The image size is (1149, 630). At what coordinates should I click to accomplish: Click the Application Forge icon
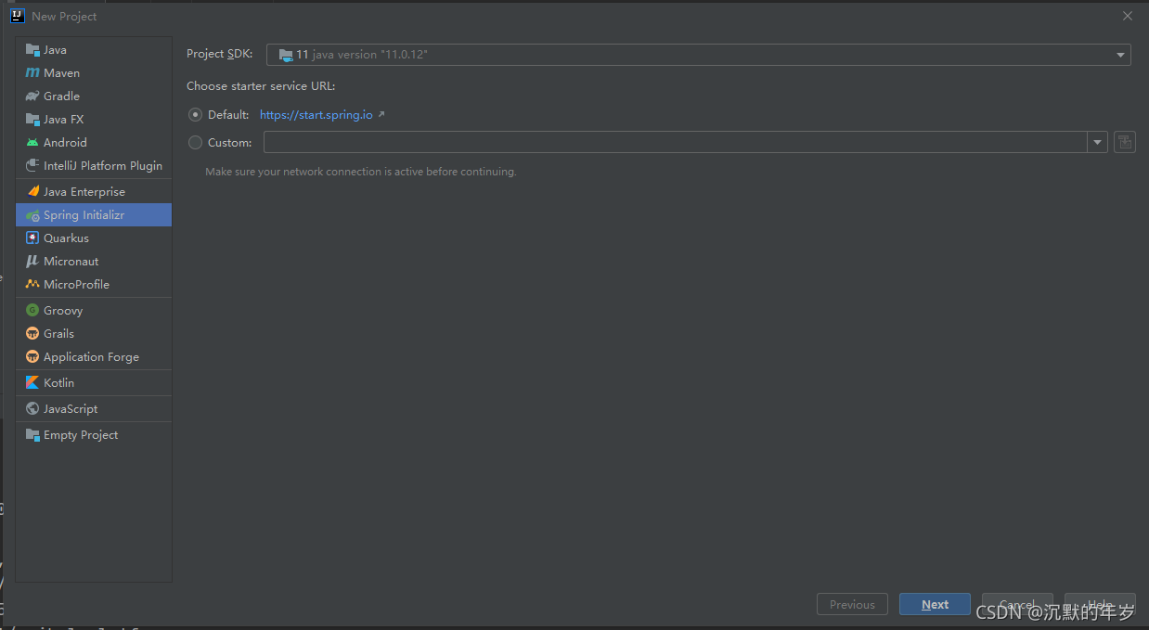(x=32, y=357)
